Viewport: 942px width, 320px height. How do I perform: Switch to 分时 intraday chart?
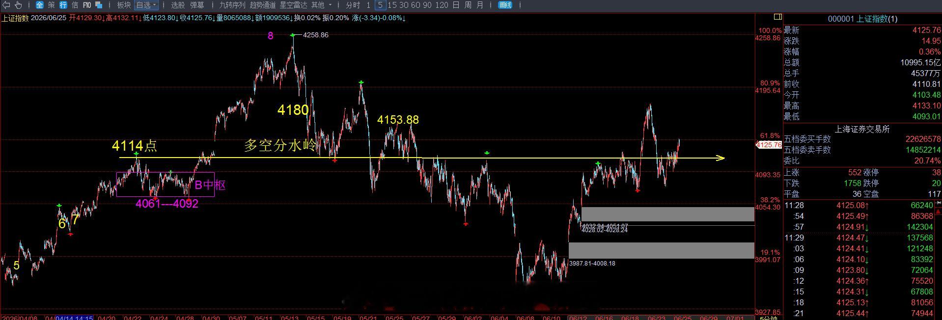pyautogui.click(x=353, y=5)
